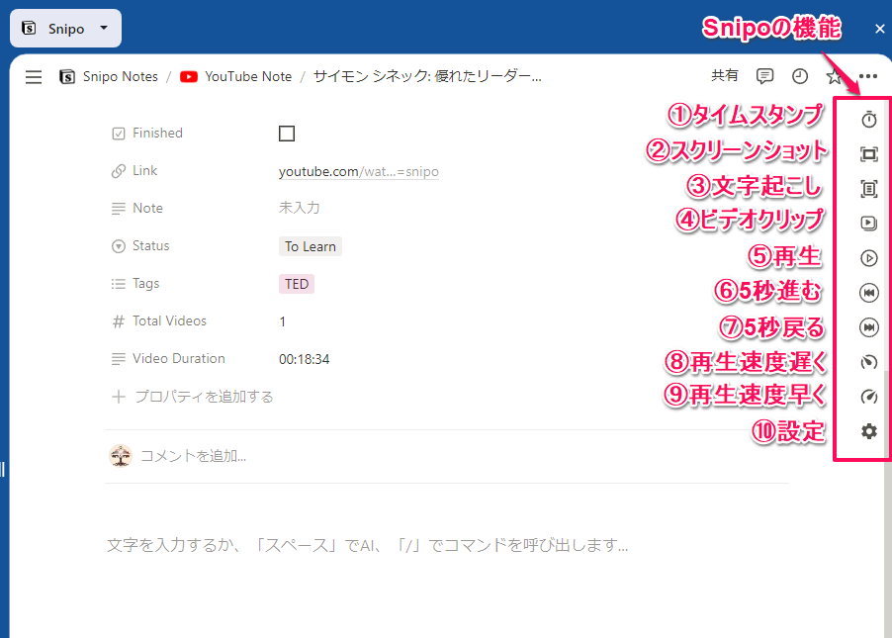Click the YouTube icon in breadcrumb
Viewport: 892px width, 638px height.
(189, 76)
